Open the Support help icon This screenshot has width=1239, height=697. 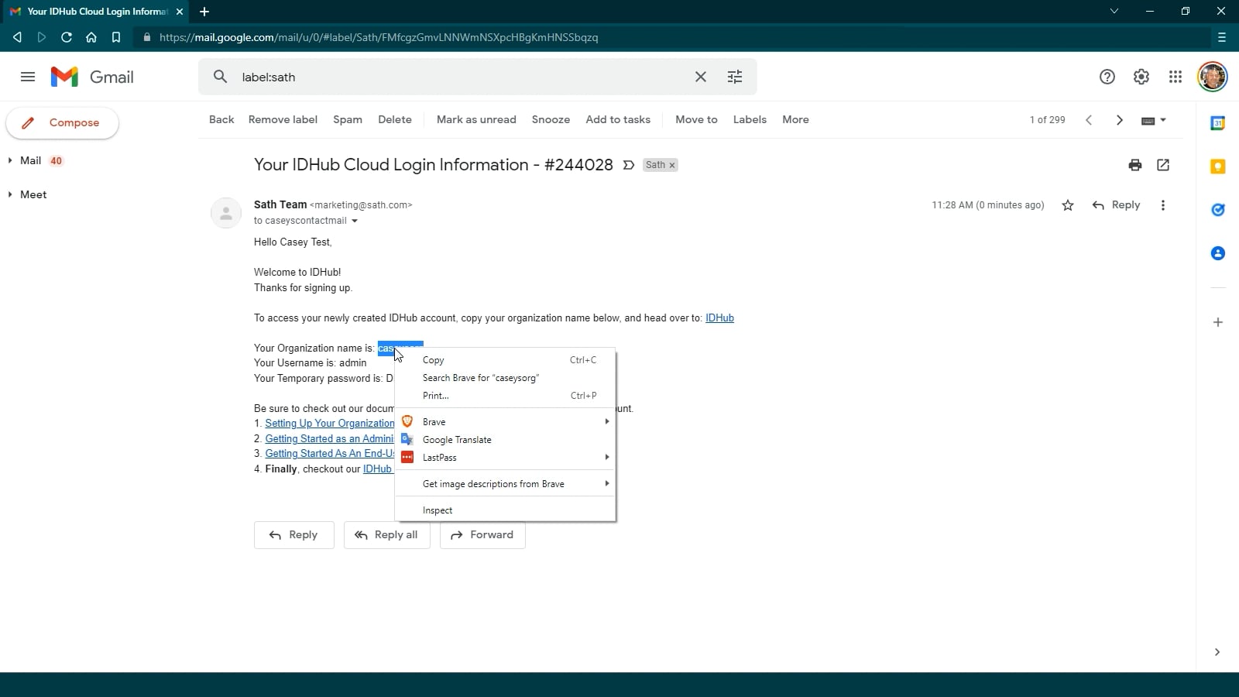1107,77
